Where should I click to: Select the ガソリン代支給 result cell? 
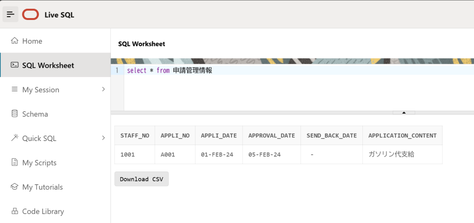point(391,154)
